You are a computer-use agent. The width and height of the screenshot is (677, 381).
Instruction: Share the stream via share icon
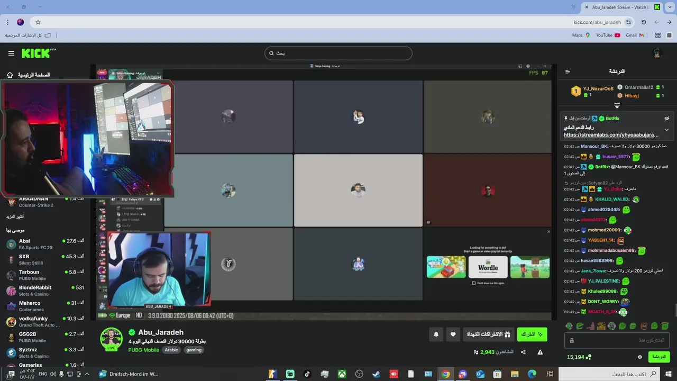coord(523,352)
